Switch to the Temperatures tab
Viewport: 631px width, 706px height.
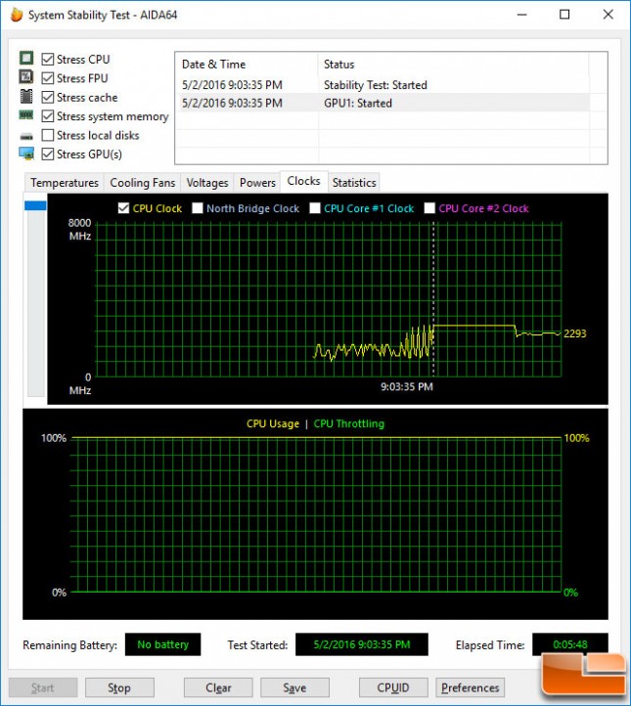pos(65,182)
